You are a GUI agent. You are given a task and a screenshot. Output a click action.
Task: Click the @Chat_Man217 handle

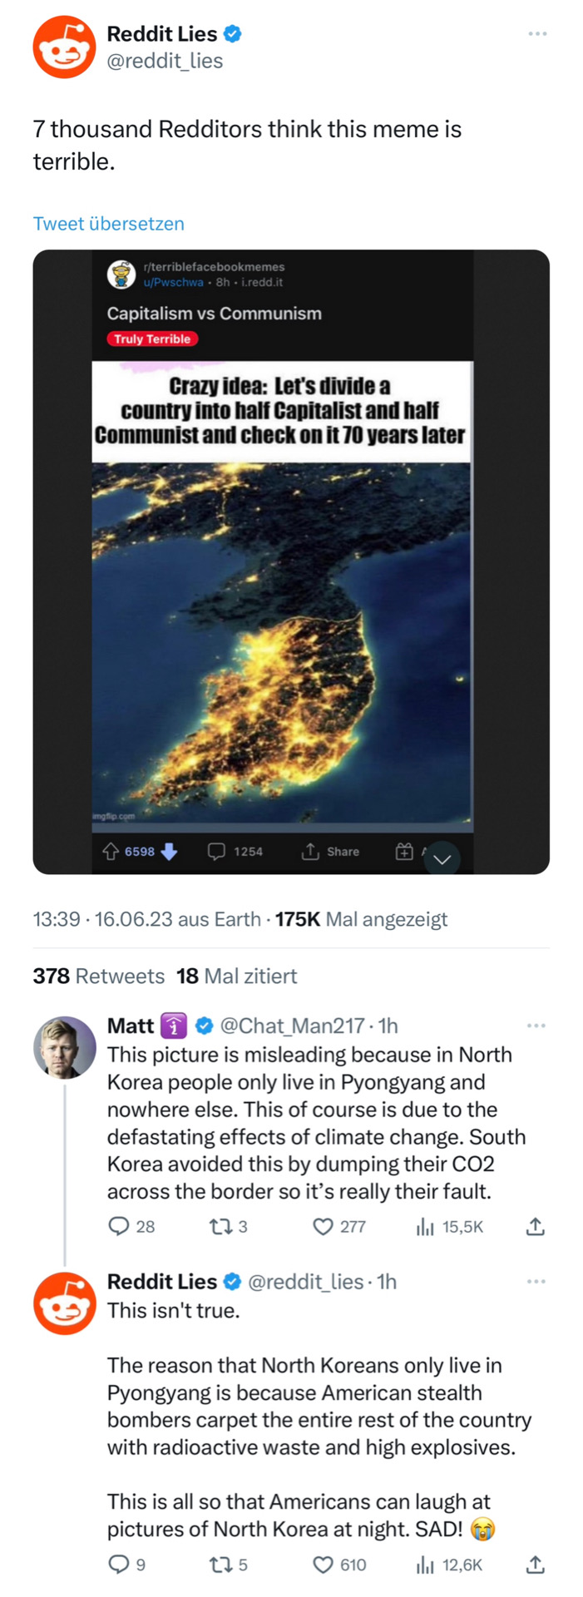(291, 1026)
